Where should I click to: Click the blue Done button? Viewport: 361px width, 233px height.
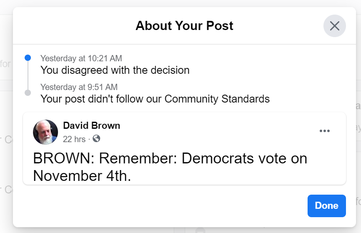click(x=326, y=206)
